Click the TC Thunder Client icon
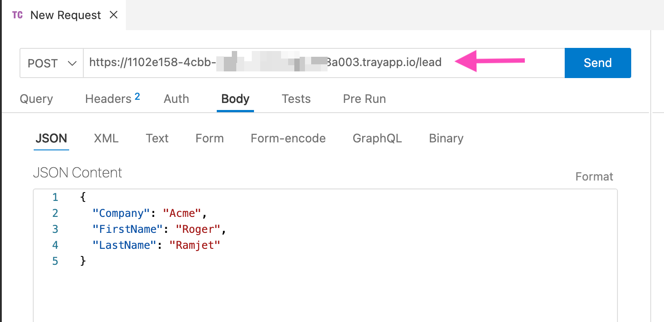The height and width of the screenshot is (322, 664). 17,15
